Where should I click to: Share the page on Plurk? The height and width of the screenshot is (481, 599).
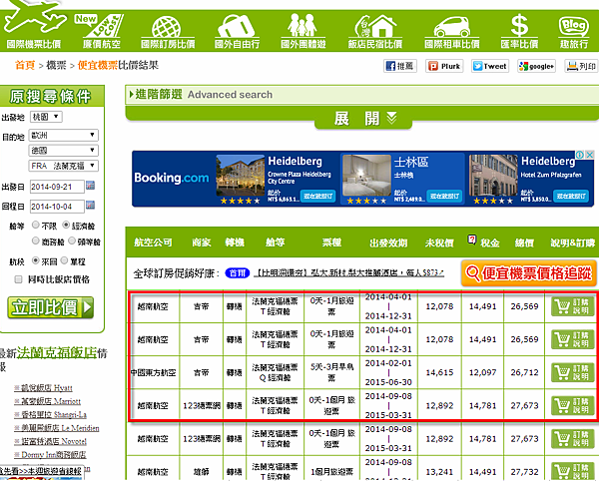pyautogui.click(x=444, y=66)
